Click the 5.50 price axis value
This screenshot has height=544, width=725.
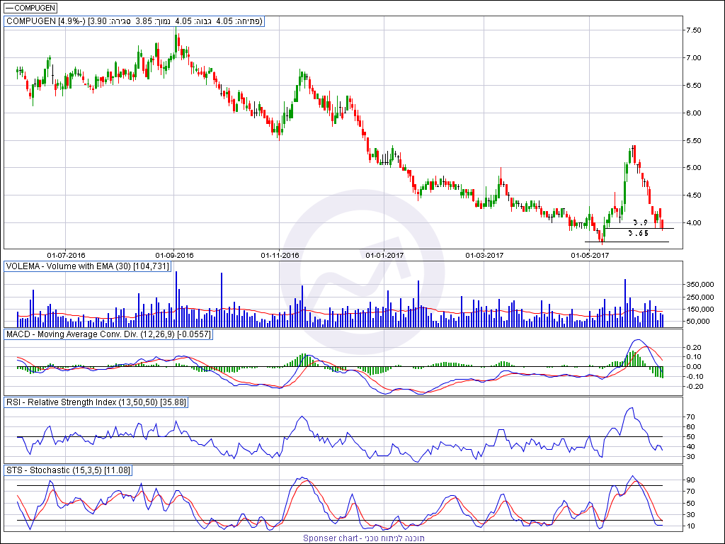coord(694,141)
